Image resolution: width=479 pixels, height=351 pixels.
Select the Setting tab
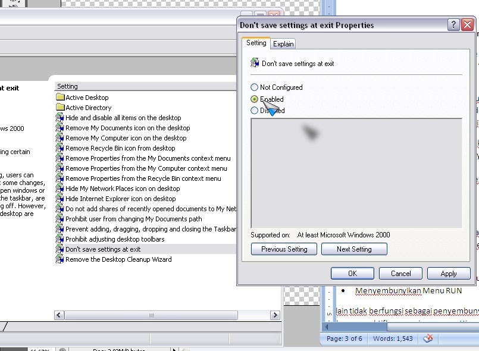coord(256,43)
